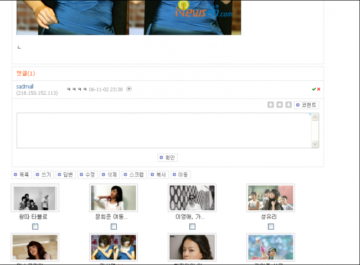Click the comment textarea scroll up arrow
Screen dimensions: 360x265
(x=315, y=117)
